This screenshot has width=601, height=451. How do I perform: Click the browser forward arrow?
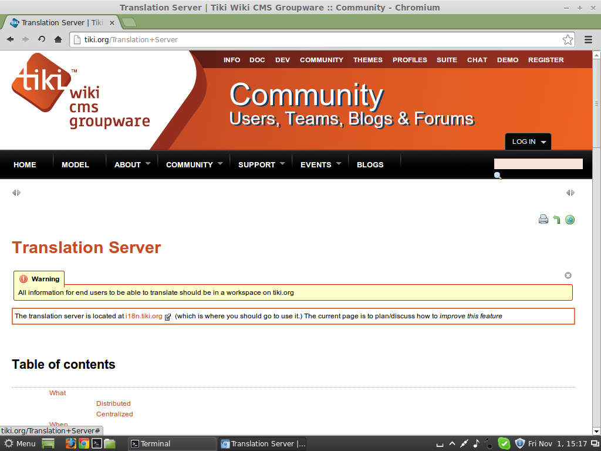click(26, 39)
